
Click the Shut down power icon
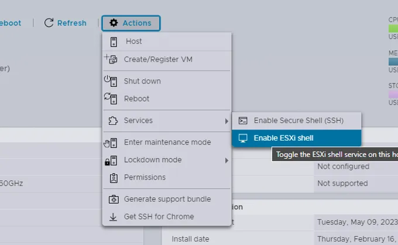click(x=111, y=81)
